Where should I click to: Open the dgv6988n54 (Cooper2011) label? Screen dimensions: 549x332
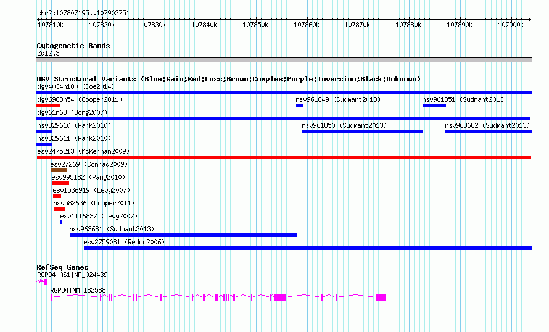coord(80,99)
